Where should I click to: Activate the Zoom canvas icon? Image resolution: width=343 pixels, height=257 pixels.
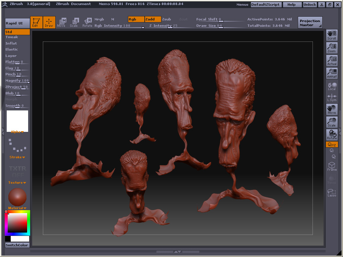(332, 48)
